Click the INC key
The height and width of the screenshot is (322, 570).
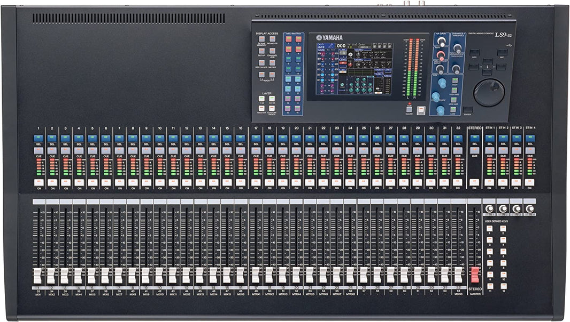pos(502,53)
